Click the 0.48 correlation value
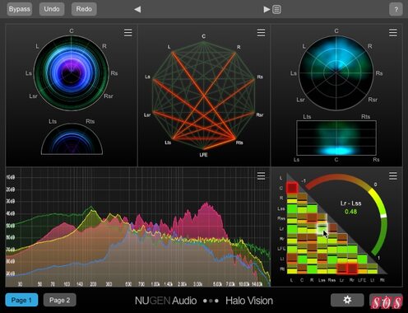408x313 pixels. 350,212
